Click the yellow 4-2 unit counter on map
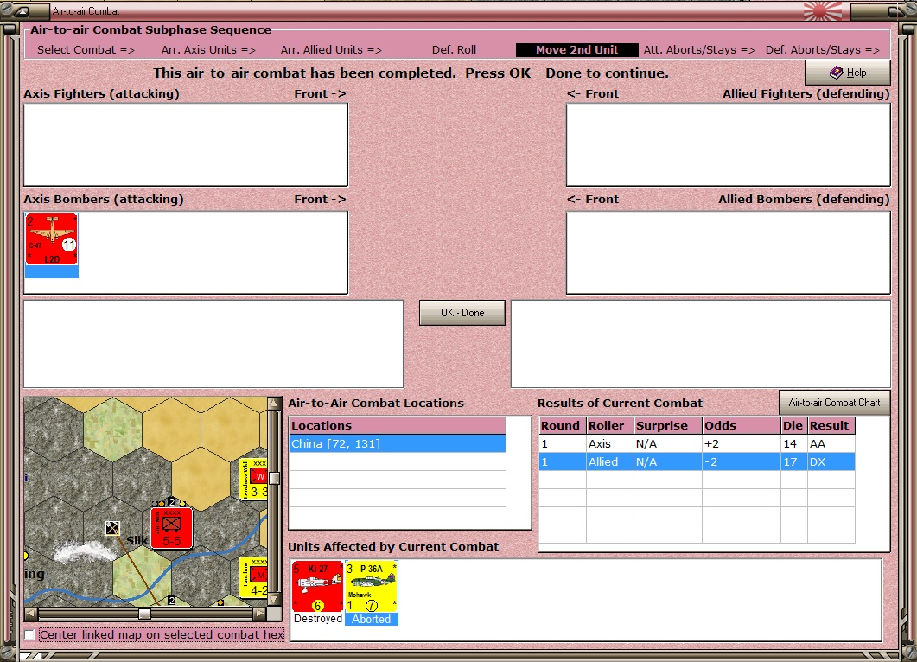The width and height of the screenshot is (917, 662). tap(254, 577)
